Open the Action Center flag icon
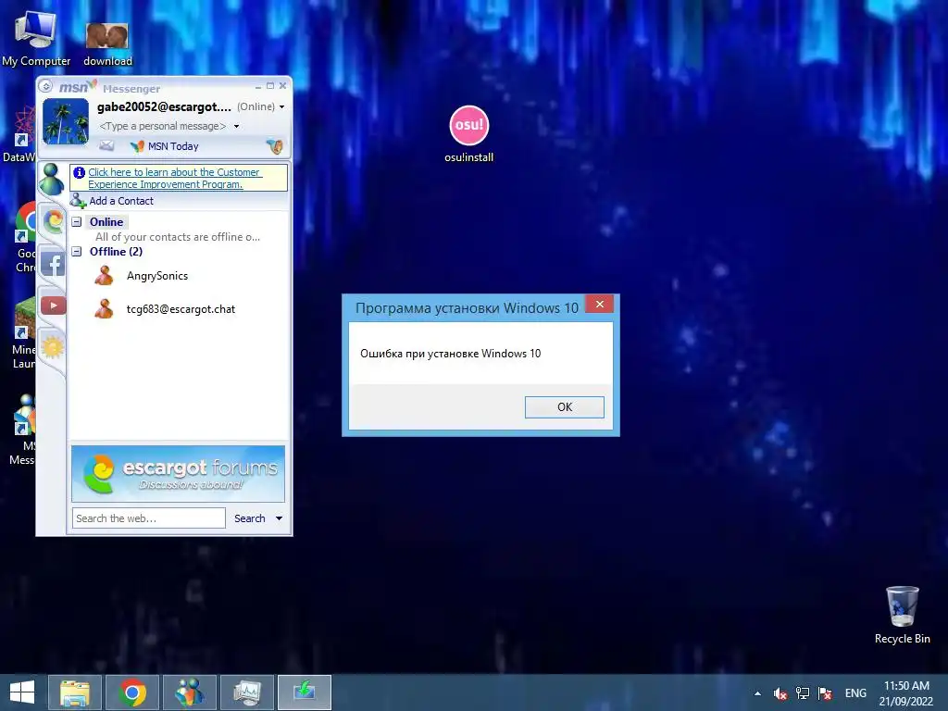This screenshot has height=711, width=948. (x=825, y=693)
